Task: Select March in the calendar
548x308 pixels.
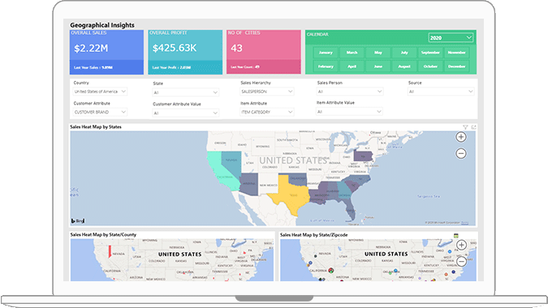Action: click(352, 53)
